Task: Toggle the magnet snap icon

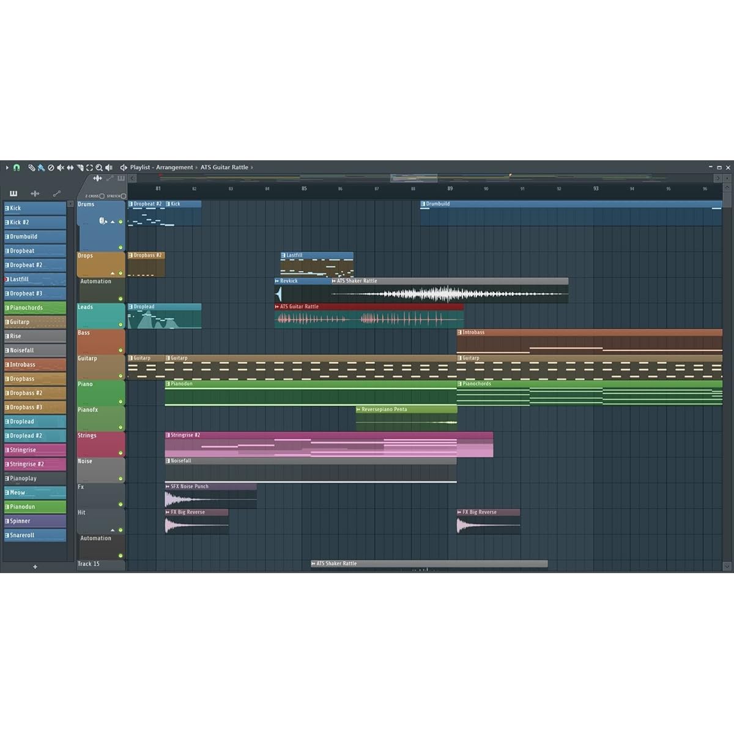Action: 17,168
